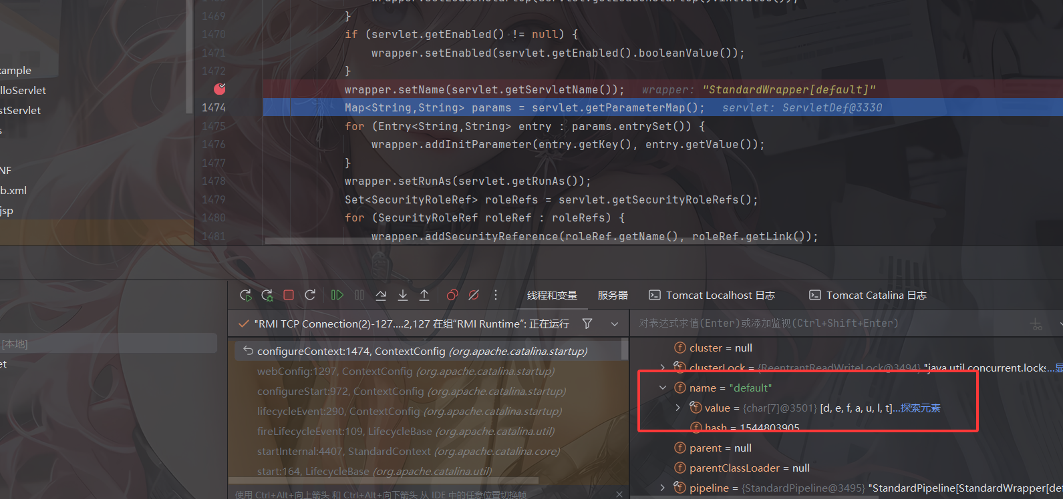1063x499 pixels.
Task: Click the editor horizontal scrollbar
Action: tap(535, 241)
